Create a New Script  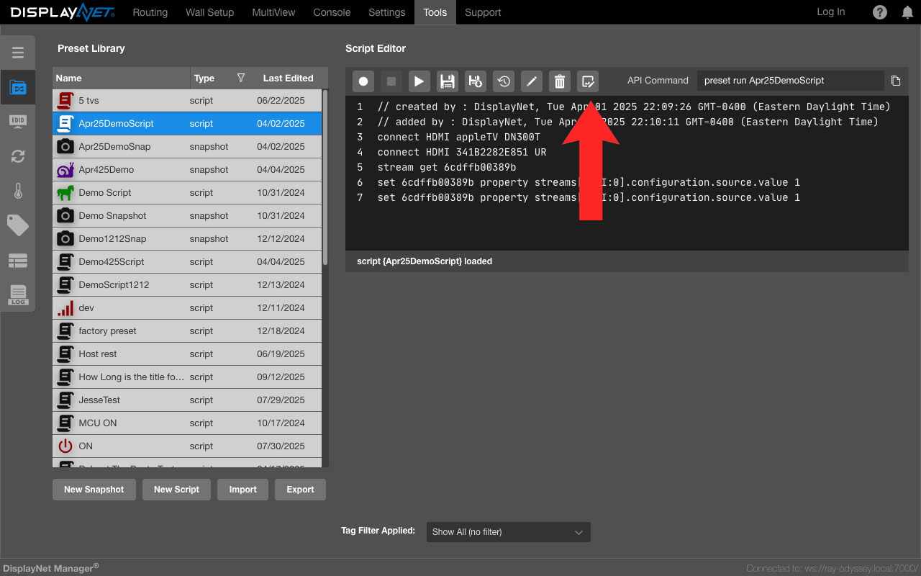(176, 490)
